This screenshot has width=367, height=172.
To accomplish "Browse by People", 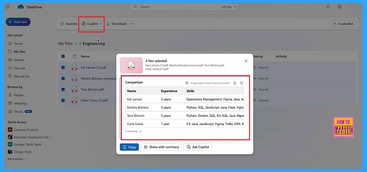I will pyautogui.click(x=16, y=95).
